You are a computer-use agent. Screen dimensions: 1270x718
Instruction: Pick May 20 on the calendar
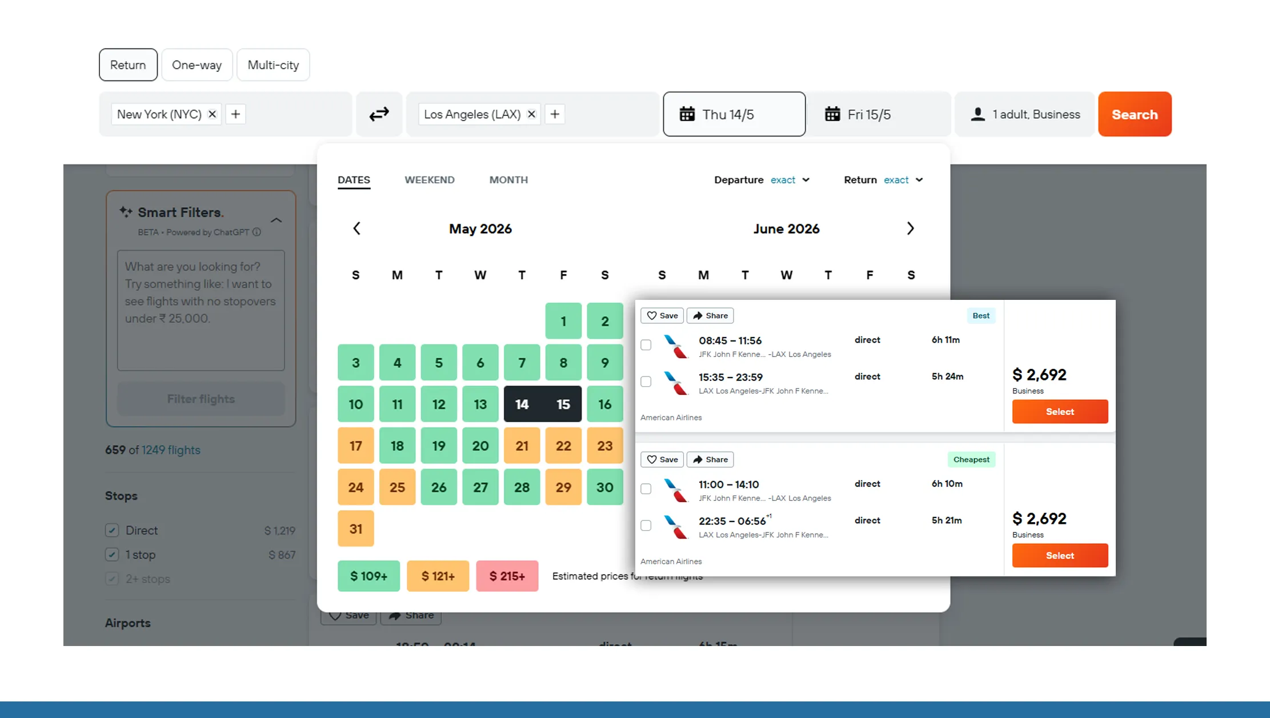tap(480, 446)
